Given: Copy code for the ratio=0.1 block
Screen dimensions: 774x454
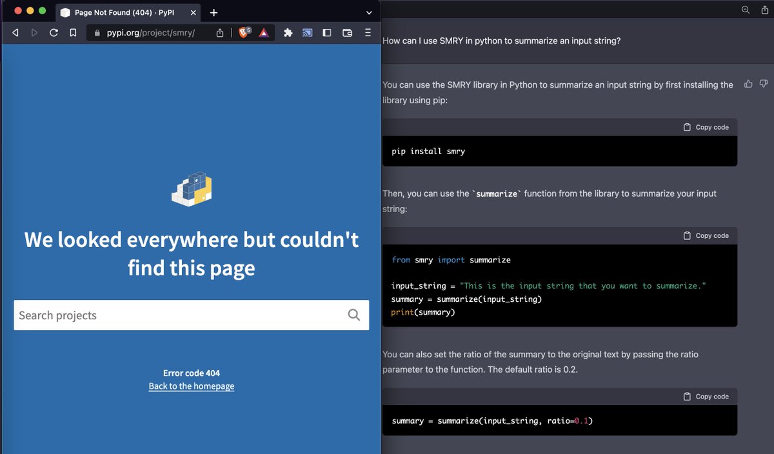Looking at the screenshot, I should [706, 396].
